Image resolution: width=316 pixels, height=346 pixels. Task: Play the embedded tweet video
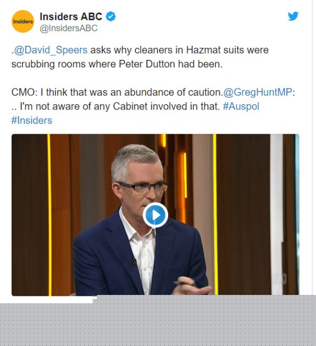coord(155,215)
